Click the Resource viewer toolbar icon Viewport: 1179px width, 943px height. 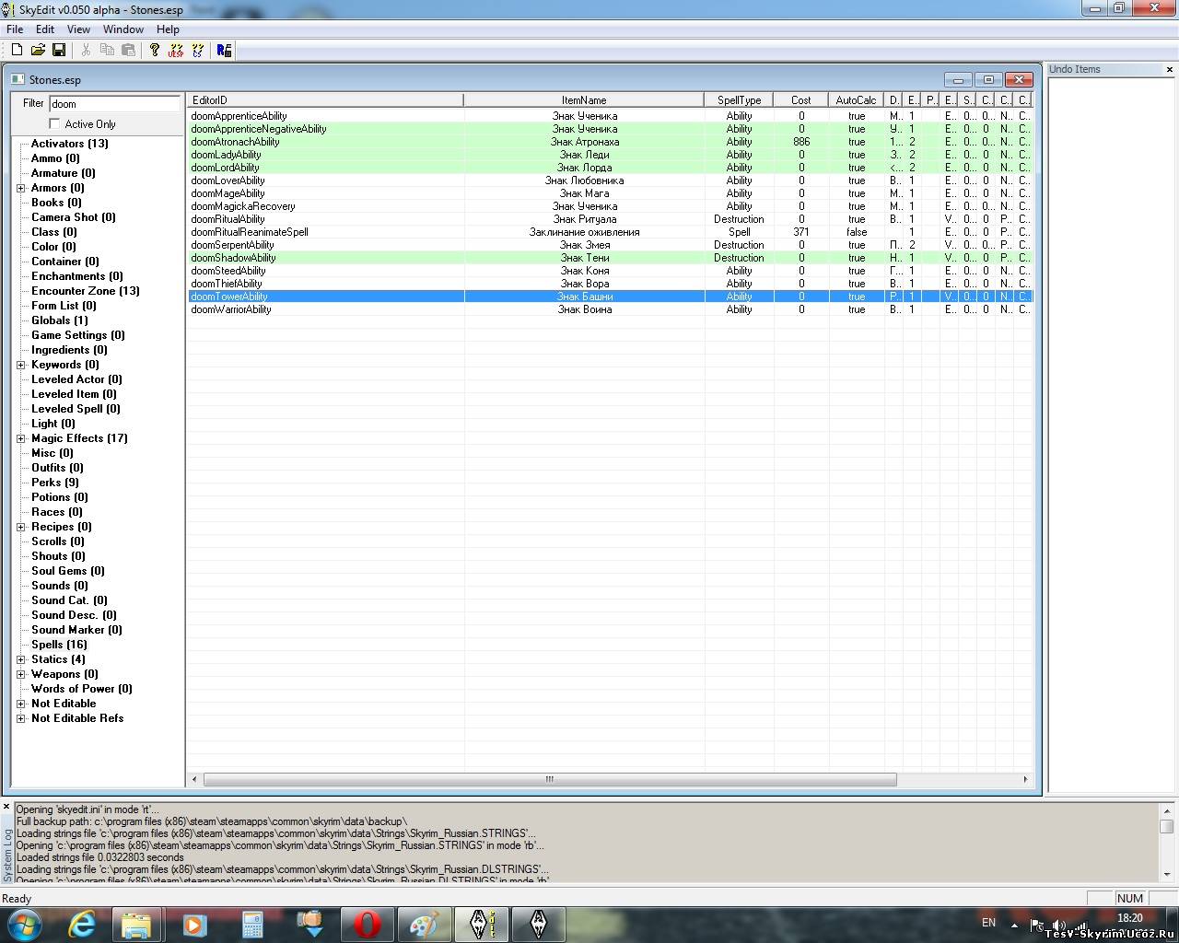224,50
